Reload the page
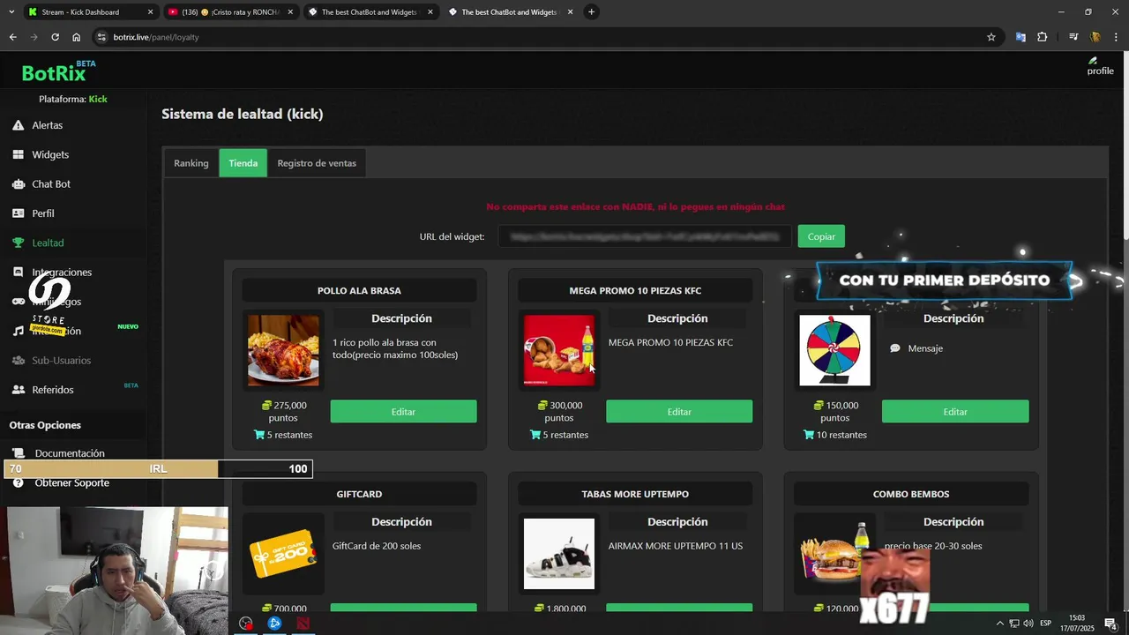The image size is (1129, 635). [x=55, y=37]
